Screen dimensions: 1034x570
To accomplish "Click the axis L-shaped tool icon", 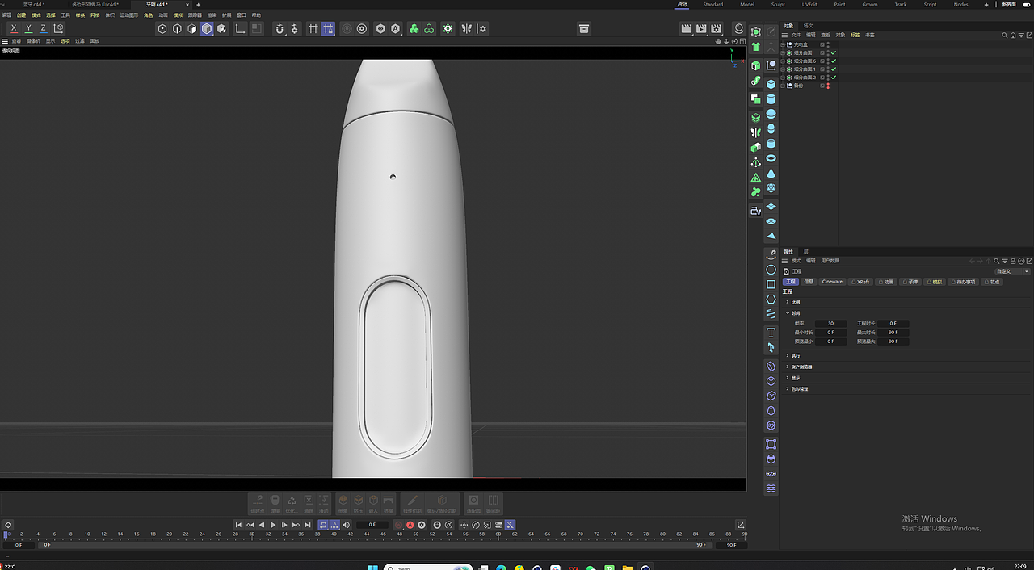I will [x=240, y=28].
